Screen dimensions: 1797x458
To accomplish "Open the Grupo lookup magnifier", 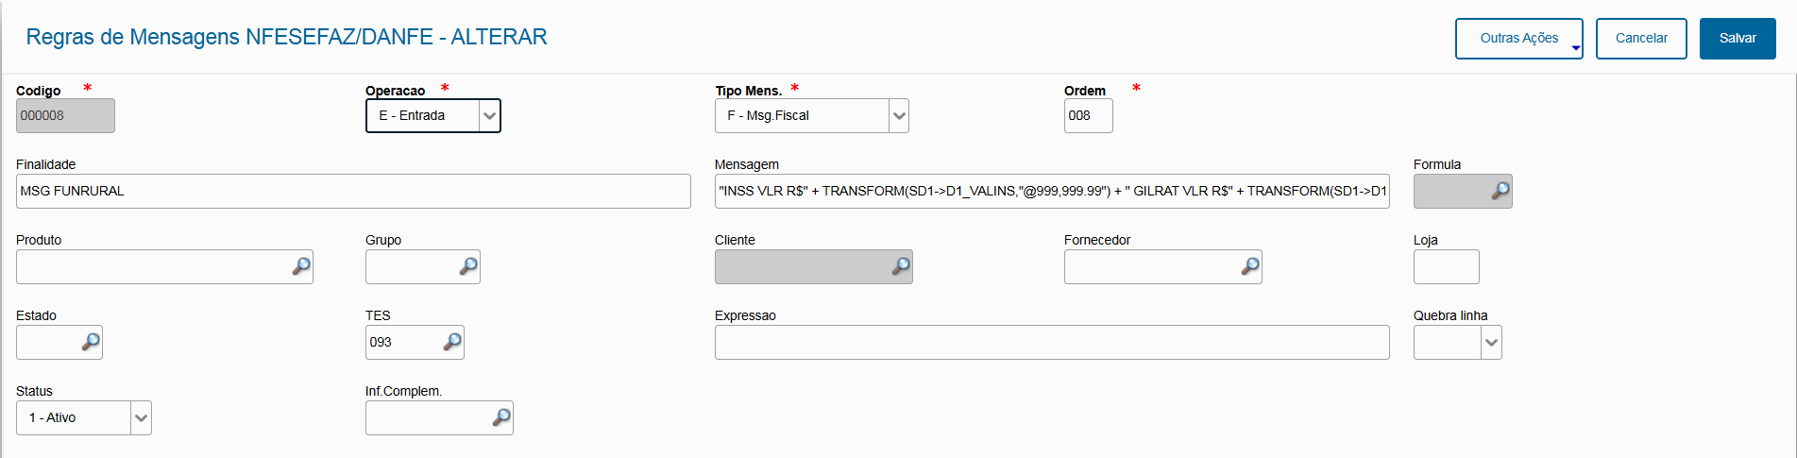I will coord(468,266).
